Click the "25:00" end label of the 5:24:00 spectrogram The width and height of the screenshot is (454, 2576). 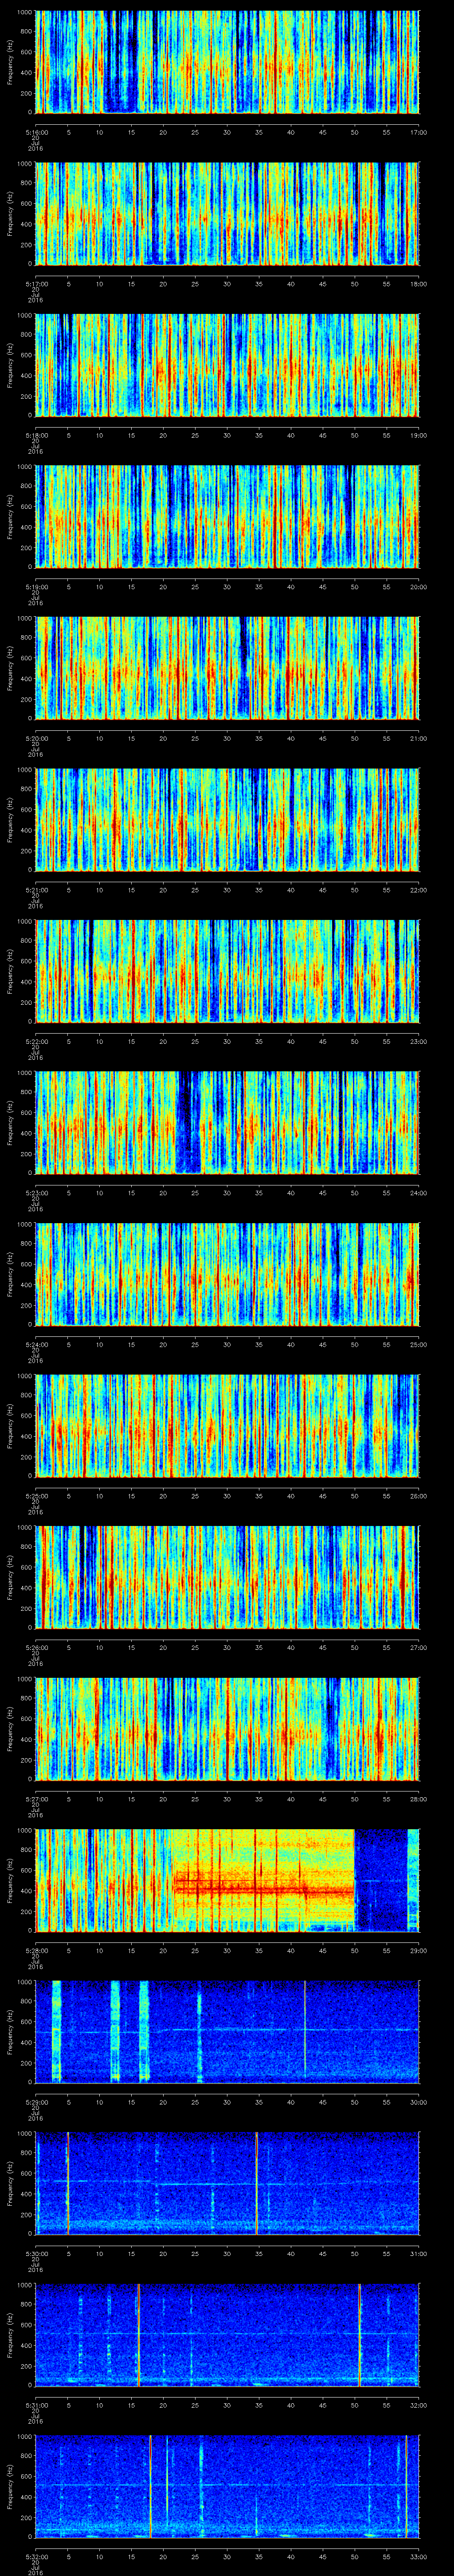click(418, 1344)
